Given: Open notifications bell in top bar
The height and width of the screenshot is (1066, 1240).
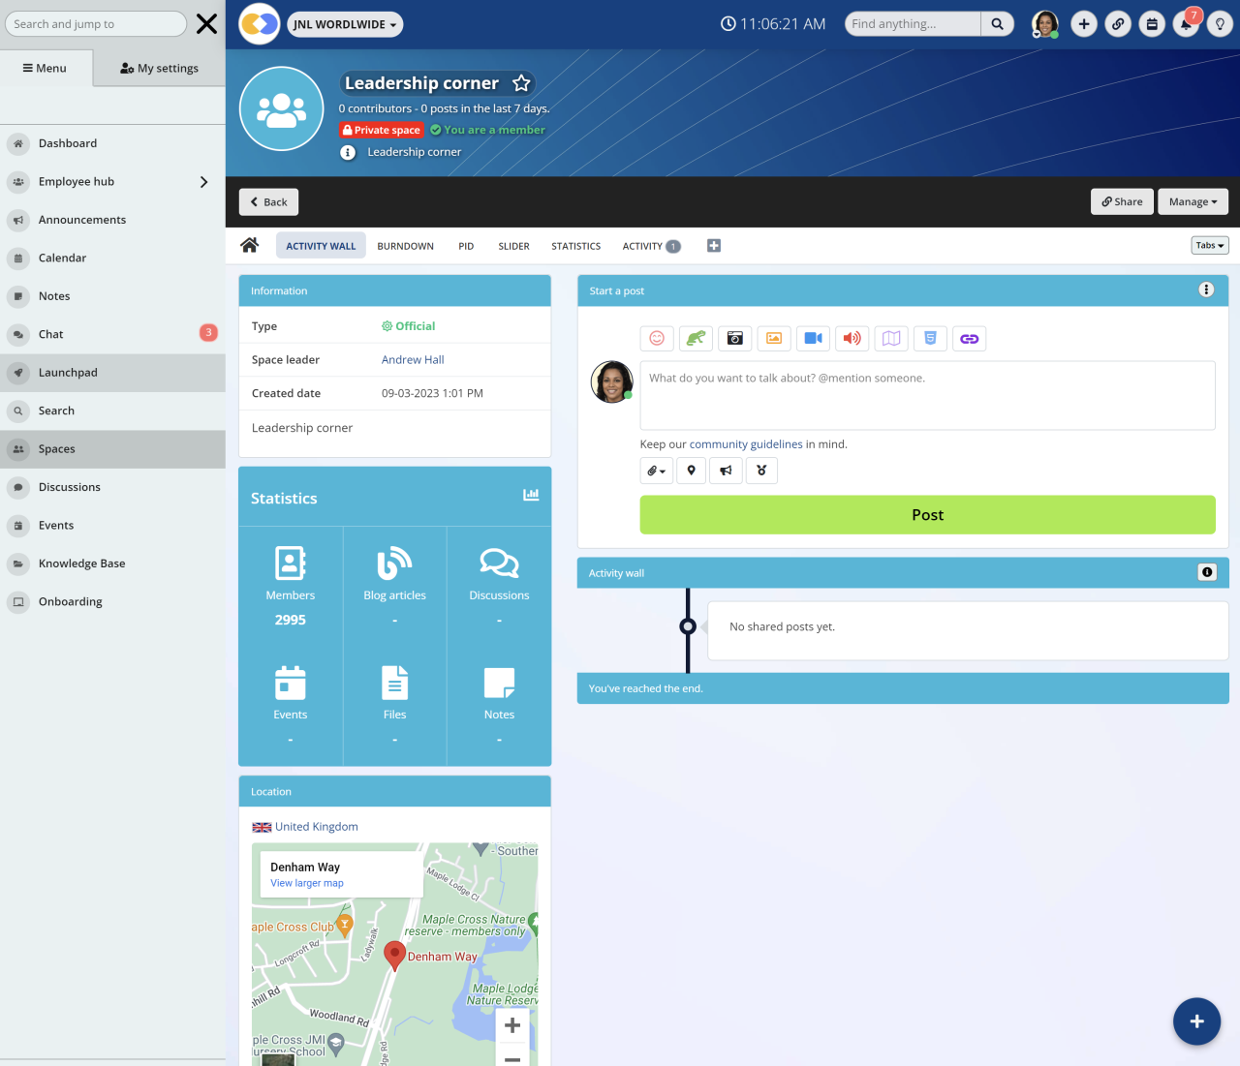Looking at the screenshot, I should (x=1186, y=24).
